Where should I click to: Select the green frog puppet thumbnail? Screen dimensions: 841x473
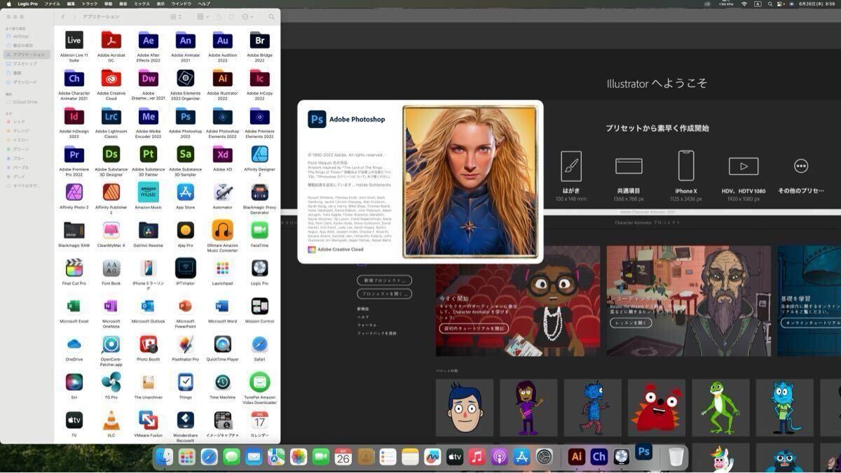tap(720, 408)
